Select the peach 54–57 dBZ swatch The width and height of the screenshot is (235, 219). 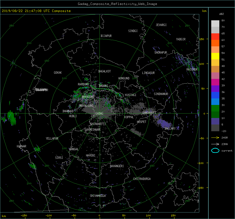click(x=215, y=49)
